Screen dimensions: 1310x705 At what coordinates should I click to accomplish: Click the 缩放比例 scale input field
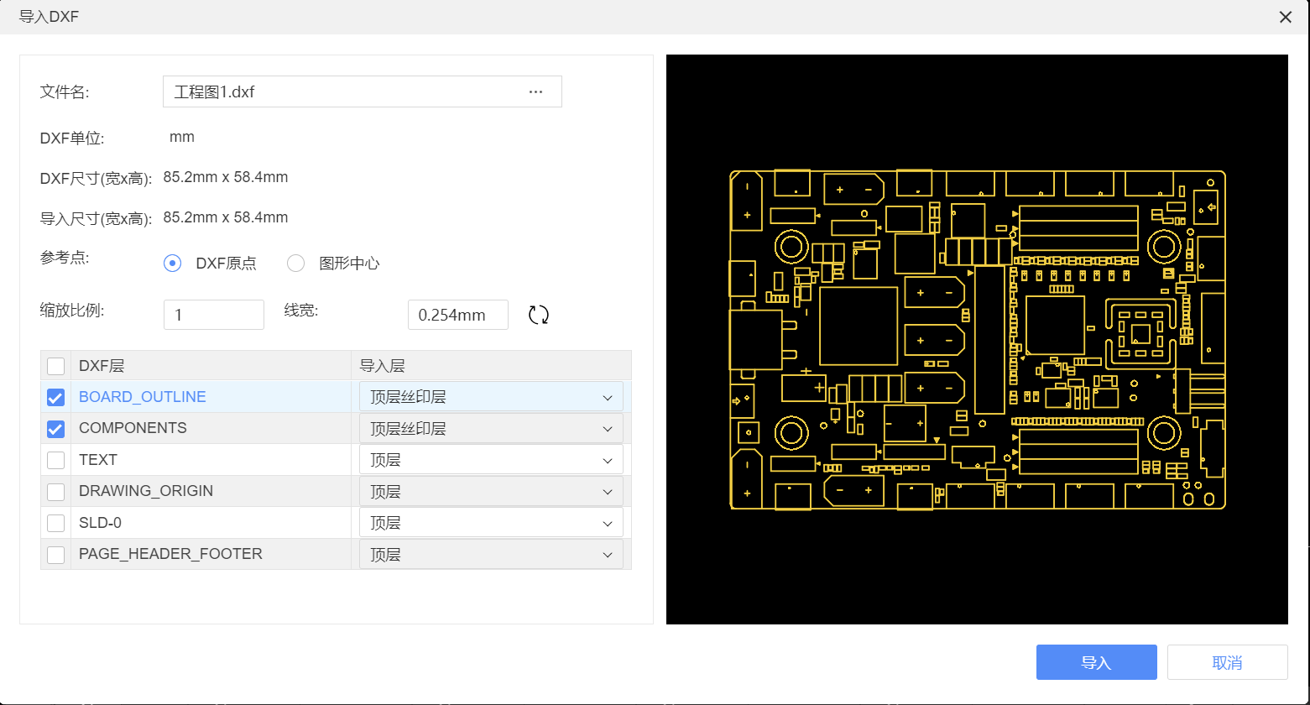214,315
